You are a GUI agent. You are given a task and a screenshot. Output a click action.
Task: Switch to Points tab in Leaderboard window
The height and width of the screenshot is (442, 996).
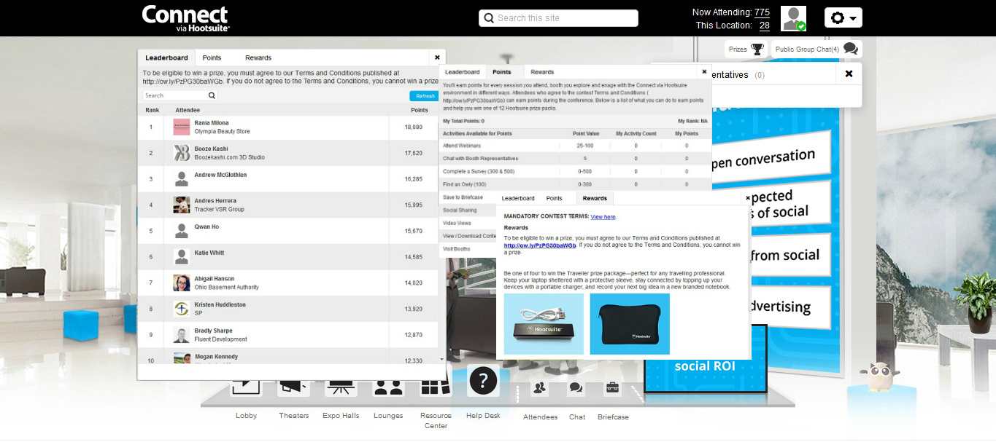click(212, 58)
